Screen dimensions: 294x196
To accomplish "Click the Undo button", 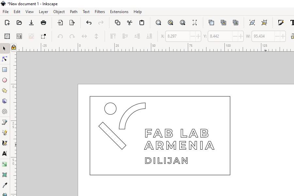I will (88, 23).
